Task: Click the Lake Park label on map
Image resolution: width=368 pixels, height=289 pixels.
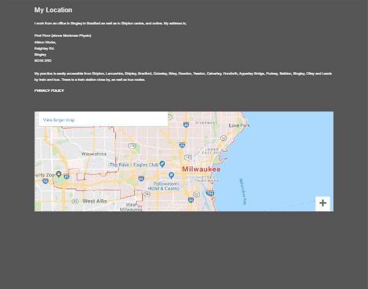Action: click(x=239, y=126)
